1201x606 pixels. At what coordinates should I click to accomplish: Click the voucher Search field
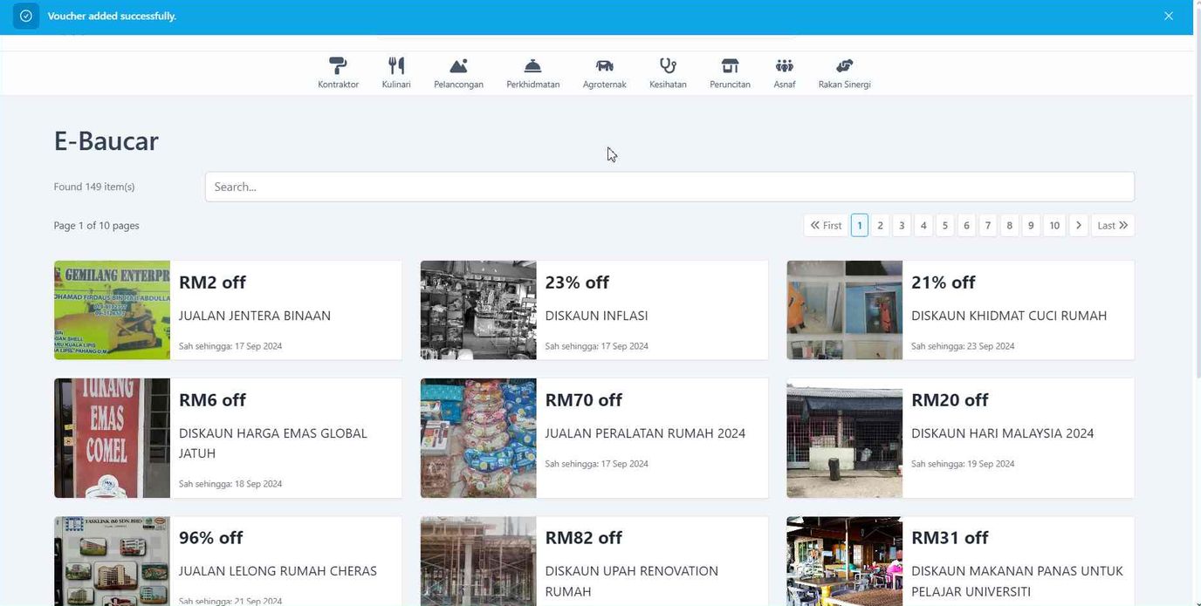click(669, 187)
